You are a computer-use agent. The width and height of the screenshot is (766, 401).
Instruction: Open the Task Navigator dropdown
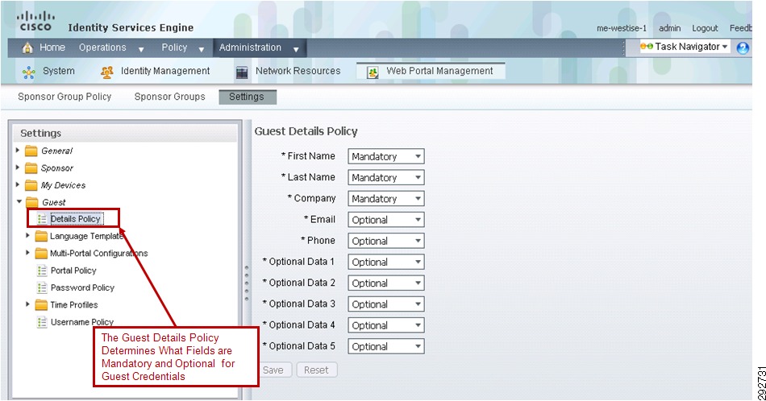click(x=684, y=47)
